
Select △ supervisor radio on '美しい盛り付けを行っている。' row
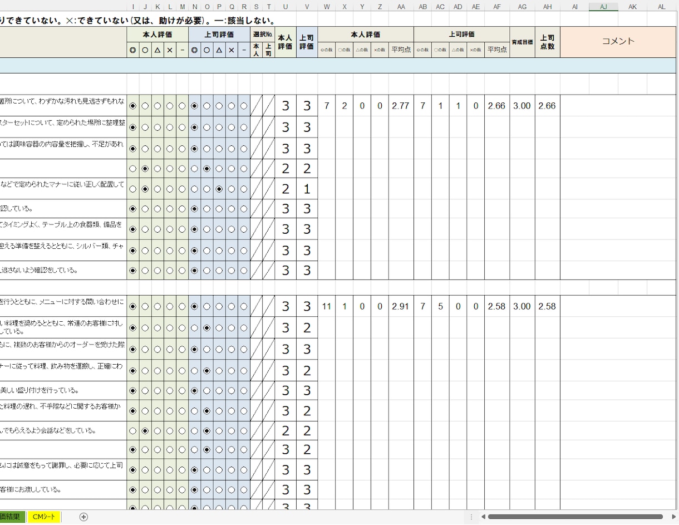click(219, 390)
